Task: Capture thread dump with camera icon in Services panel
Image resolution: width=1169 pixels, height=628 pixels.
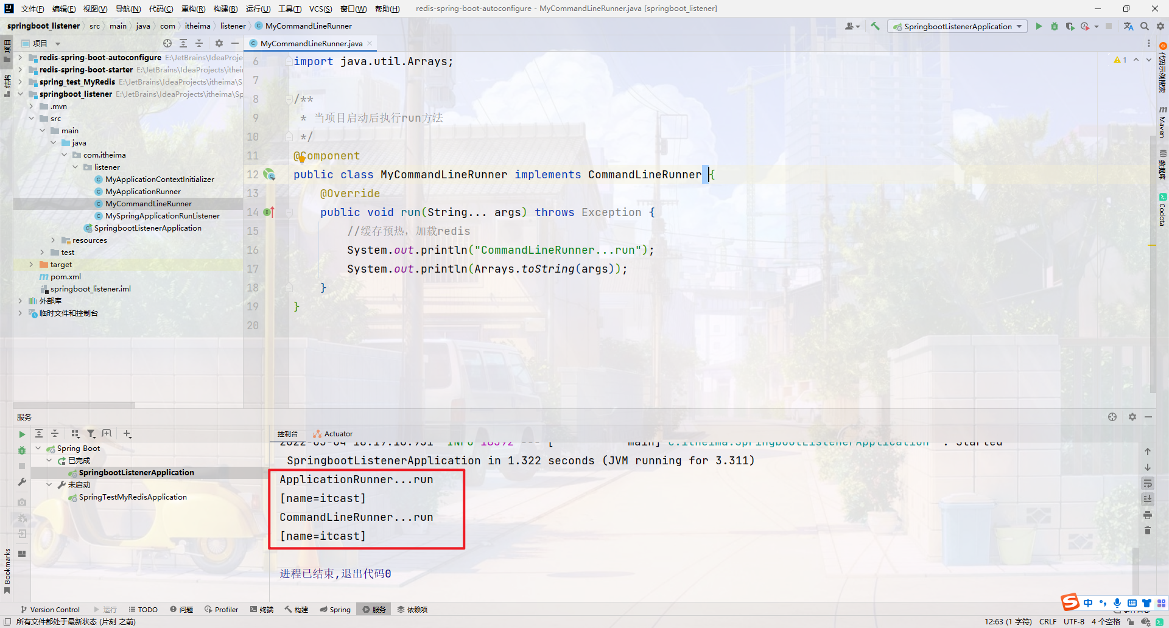Action: click(x=22, y=501)
